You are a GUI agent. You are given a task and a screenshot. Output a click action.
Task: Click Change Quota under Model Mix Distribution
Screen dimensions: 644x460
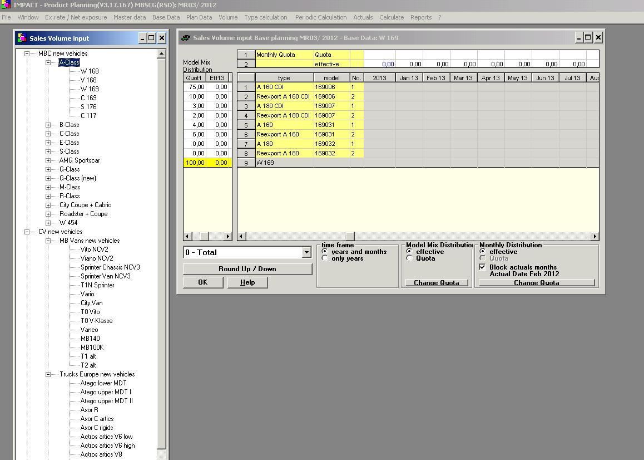pos(436,283)
